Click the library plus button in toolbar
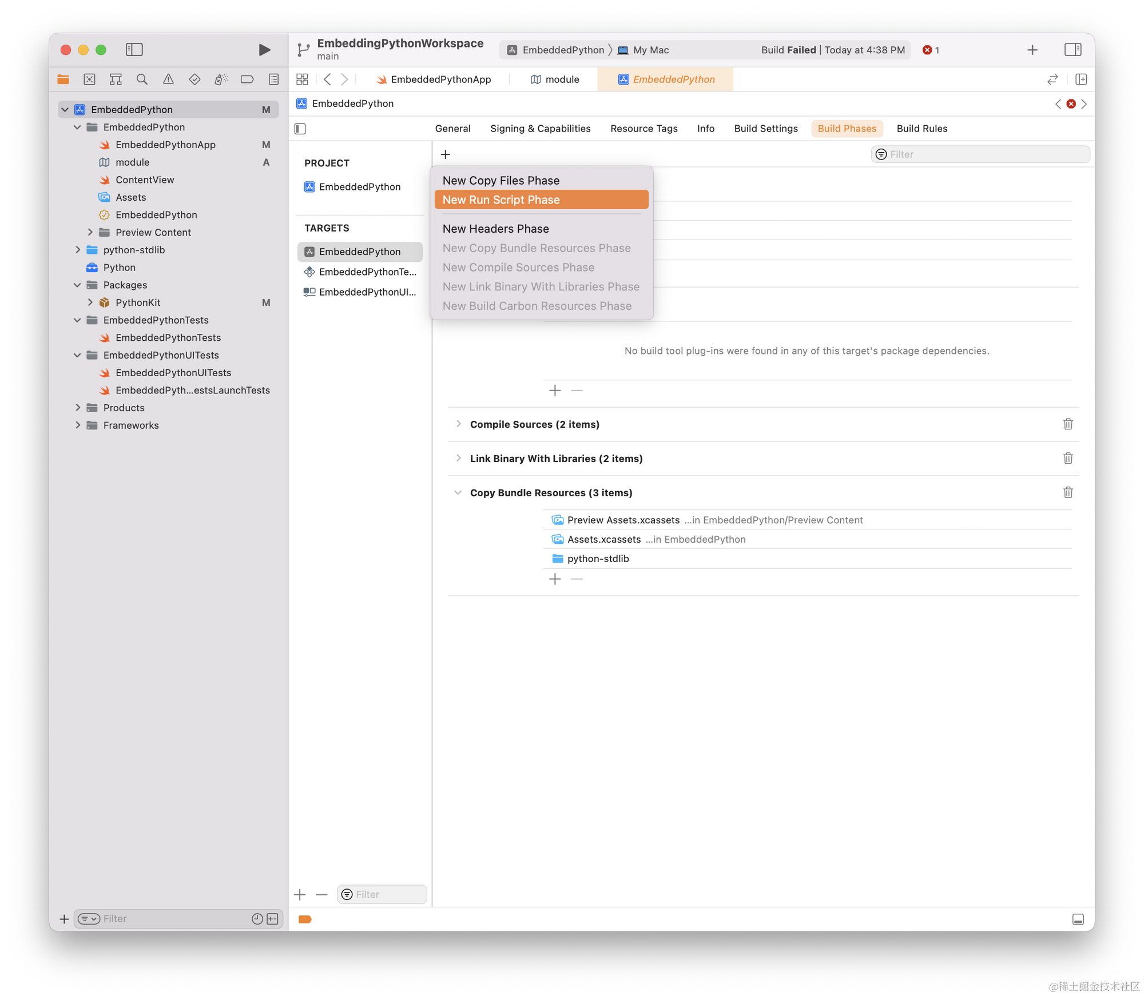 1032,50
